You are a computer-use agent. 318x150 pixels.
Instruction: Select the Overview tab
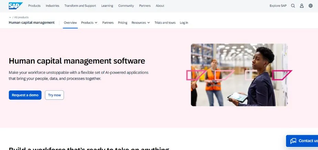coord(70,23)
